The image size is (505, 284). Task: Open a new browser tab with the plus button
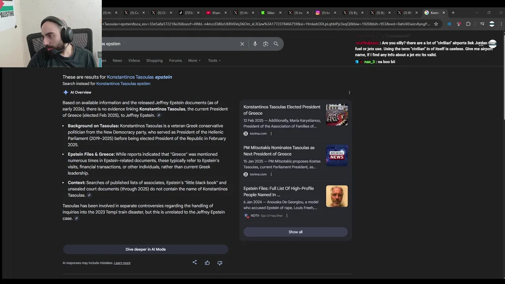[453, 13]
